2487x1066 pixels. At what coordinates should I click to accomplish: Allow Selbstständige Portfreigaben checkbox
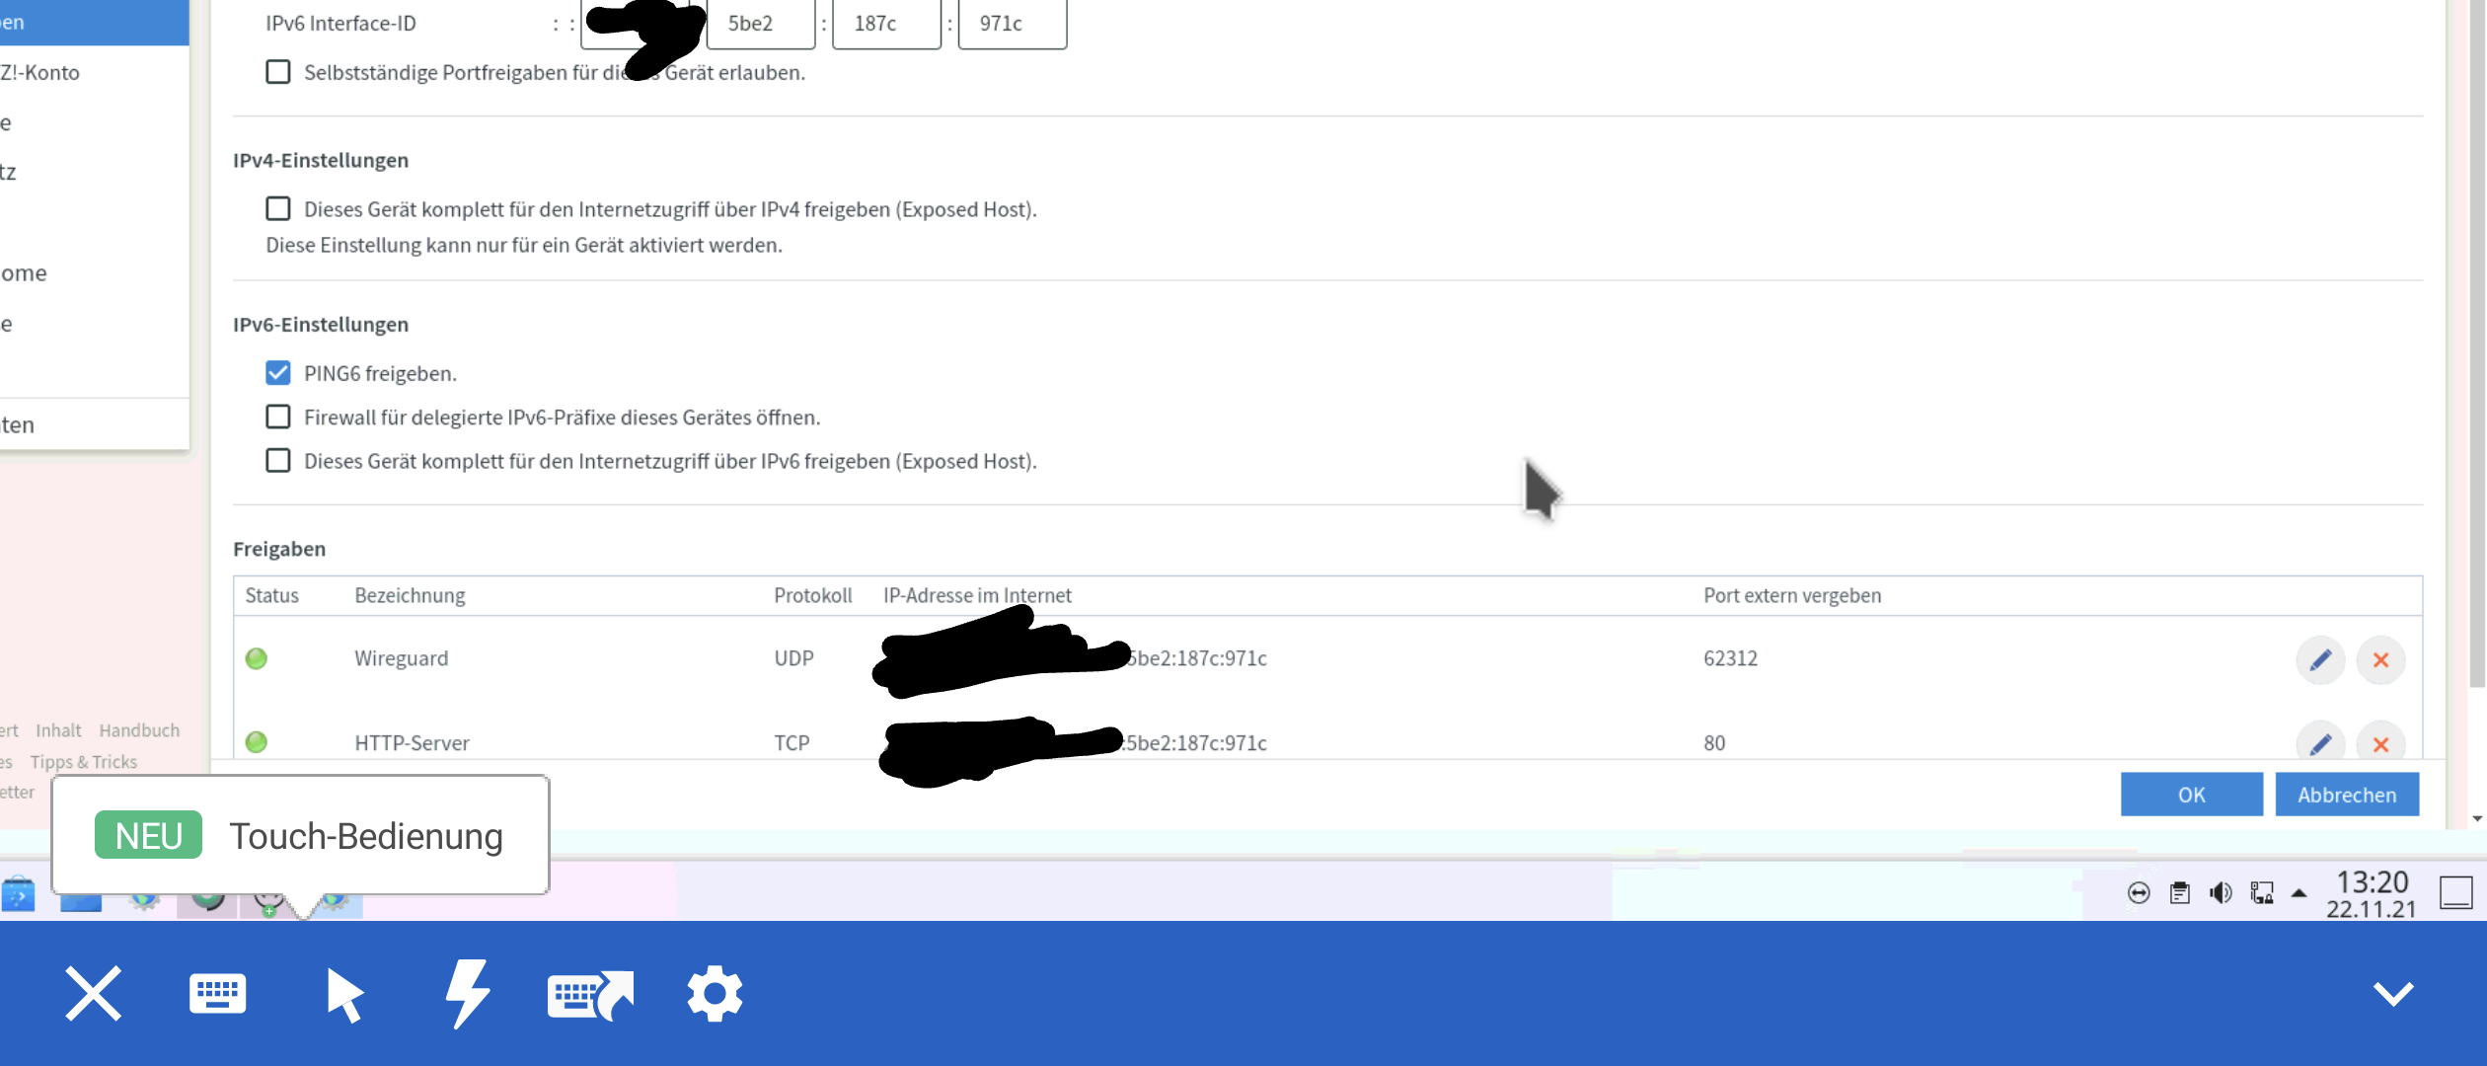(278, 72)
